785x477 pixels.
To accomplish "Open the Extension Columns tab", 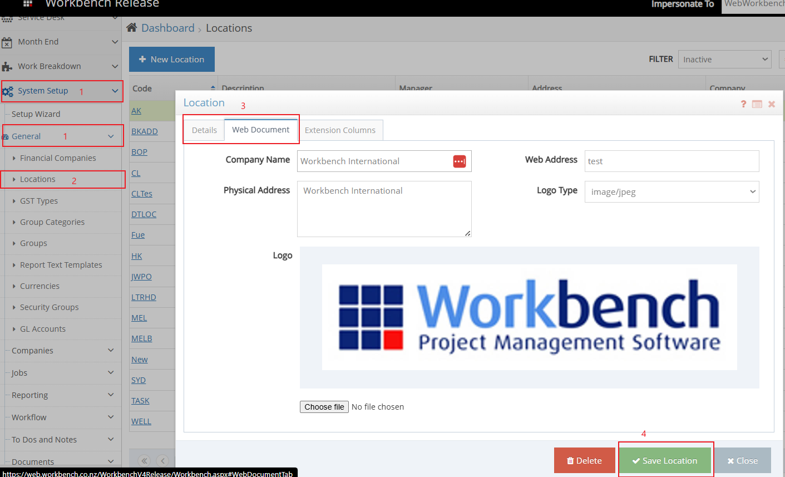I will 340,130.
